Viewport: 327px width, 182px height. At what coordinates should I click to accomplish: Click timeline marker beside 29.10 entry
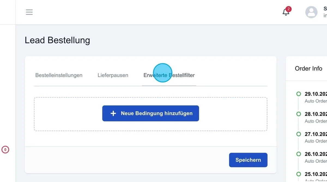click(299, 94)
